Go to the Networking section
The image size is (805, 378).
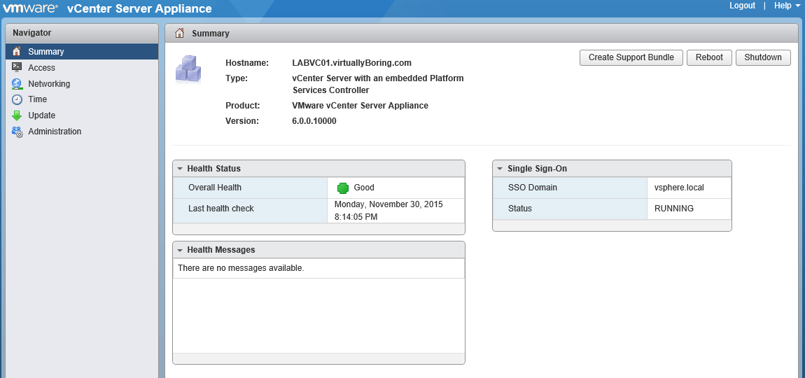tap(82, 84)
